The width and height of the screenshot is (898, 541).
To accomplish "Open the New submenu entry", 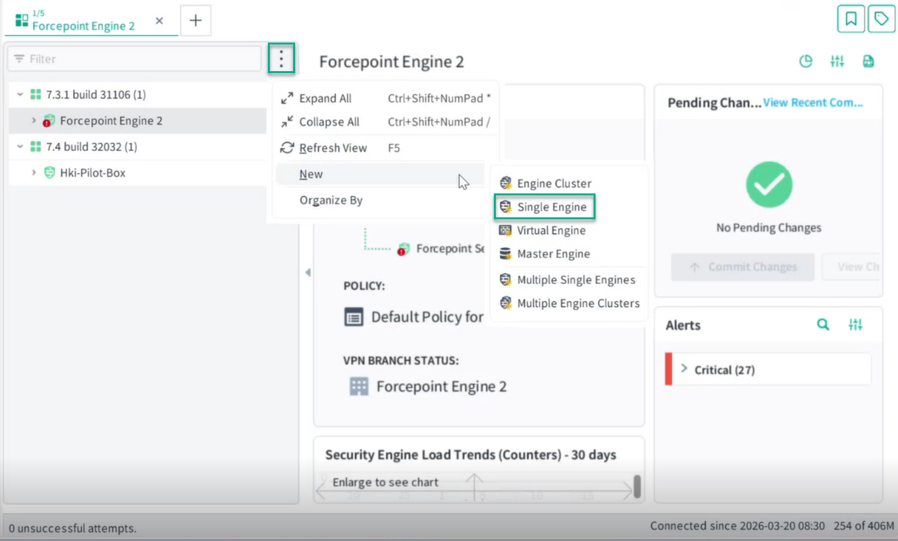I will [380, 174].
